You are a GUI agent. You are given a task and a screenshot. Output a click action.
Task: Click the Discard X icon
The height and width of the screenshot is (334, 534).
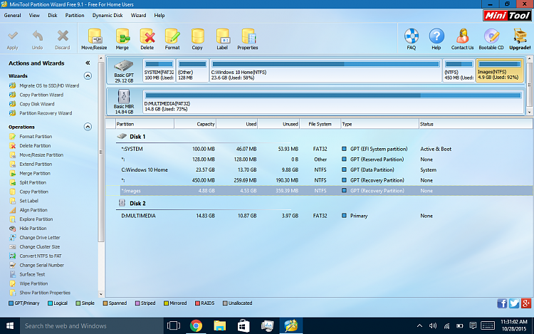(63, 36)
